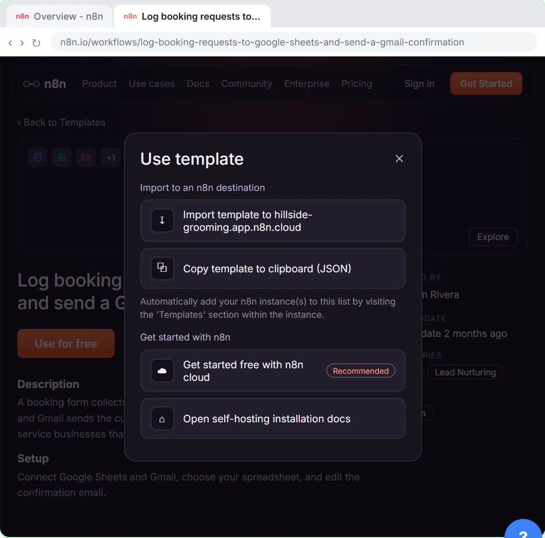Go back in browser history
Image resolution: width=545 pixels, height=538 pixels.
tap(10, 43)
